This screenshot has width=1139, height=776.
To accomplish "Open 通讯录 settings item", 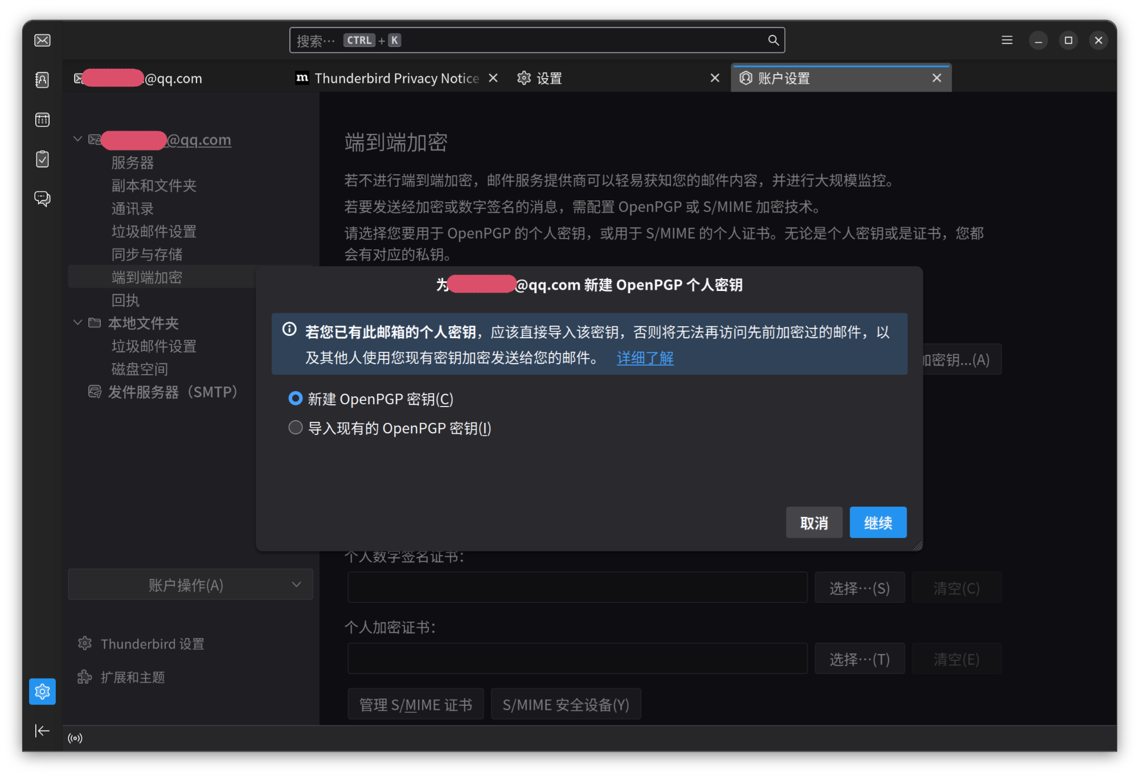I will coord(133,209).
